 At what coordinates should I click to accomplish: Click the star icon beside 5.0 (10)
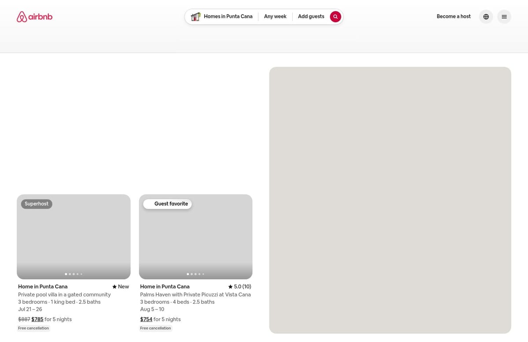(x=230, y=287)
